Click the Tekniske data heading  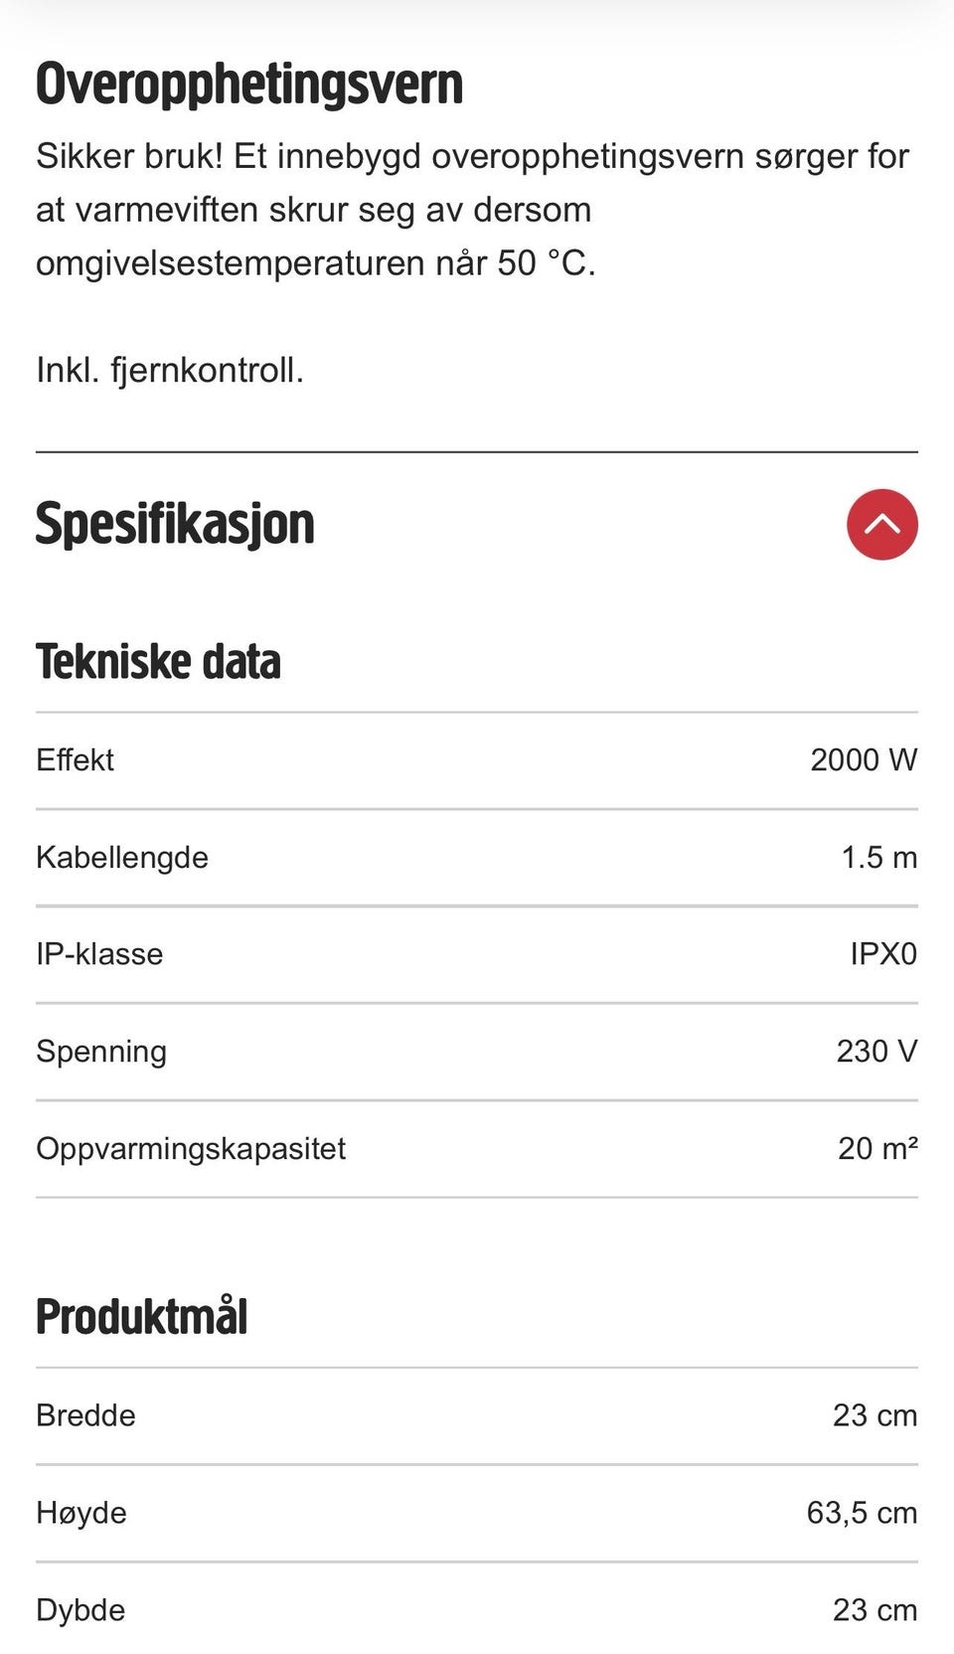(158, 662)
